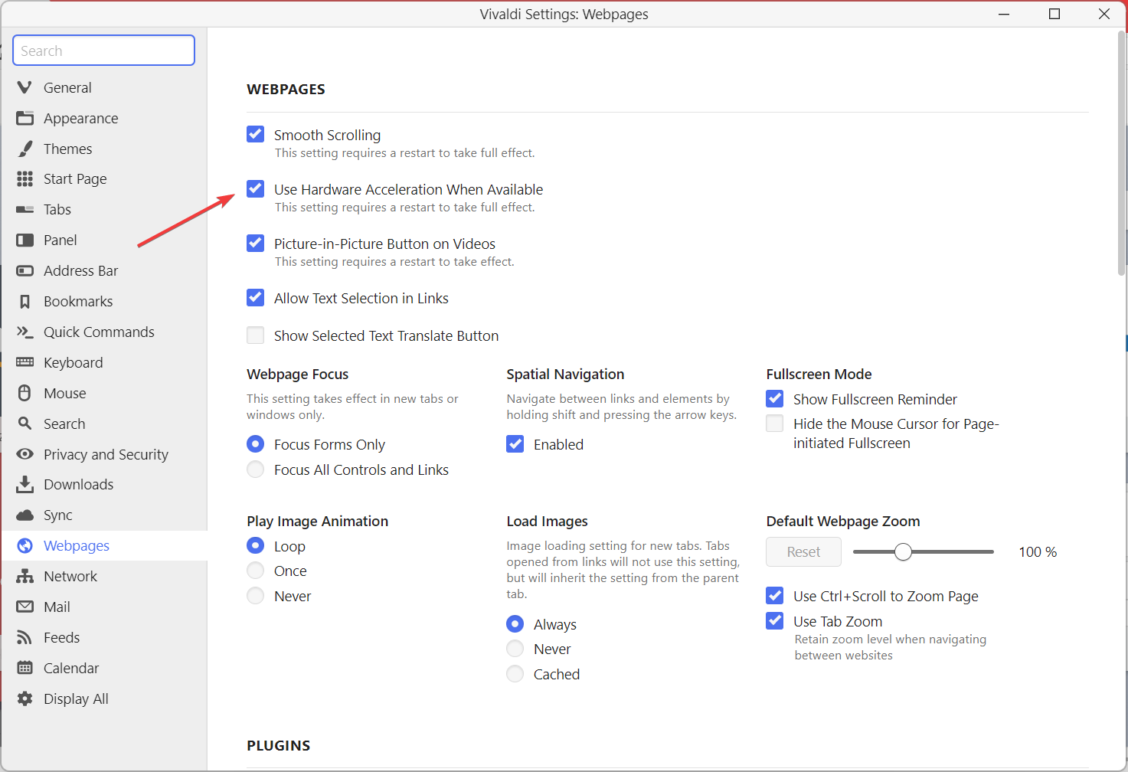Select Focus Forms Only radio button
Image resolution: width=1128 pixels, height=772 pixels.
click(x=256, y=444)
